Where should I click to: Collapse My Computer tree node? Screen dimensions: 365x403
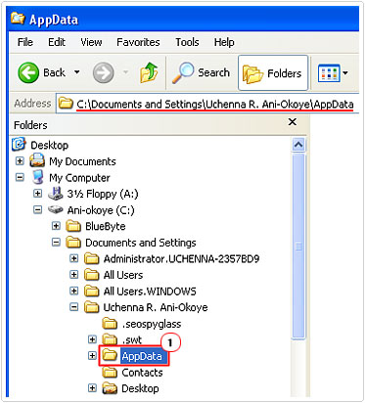pyautogui.click(x=20, y=177)
